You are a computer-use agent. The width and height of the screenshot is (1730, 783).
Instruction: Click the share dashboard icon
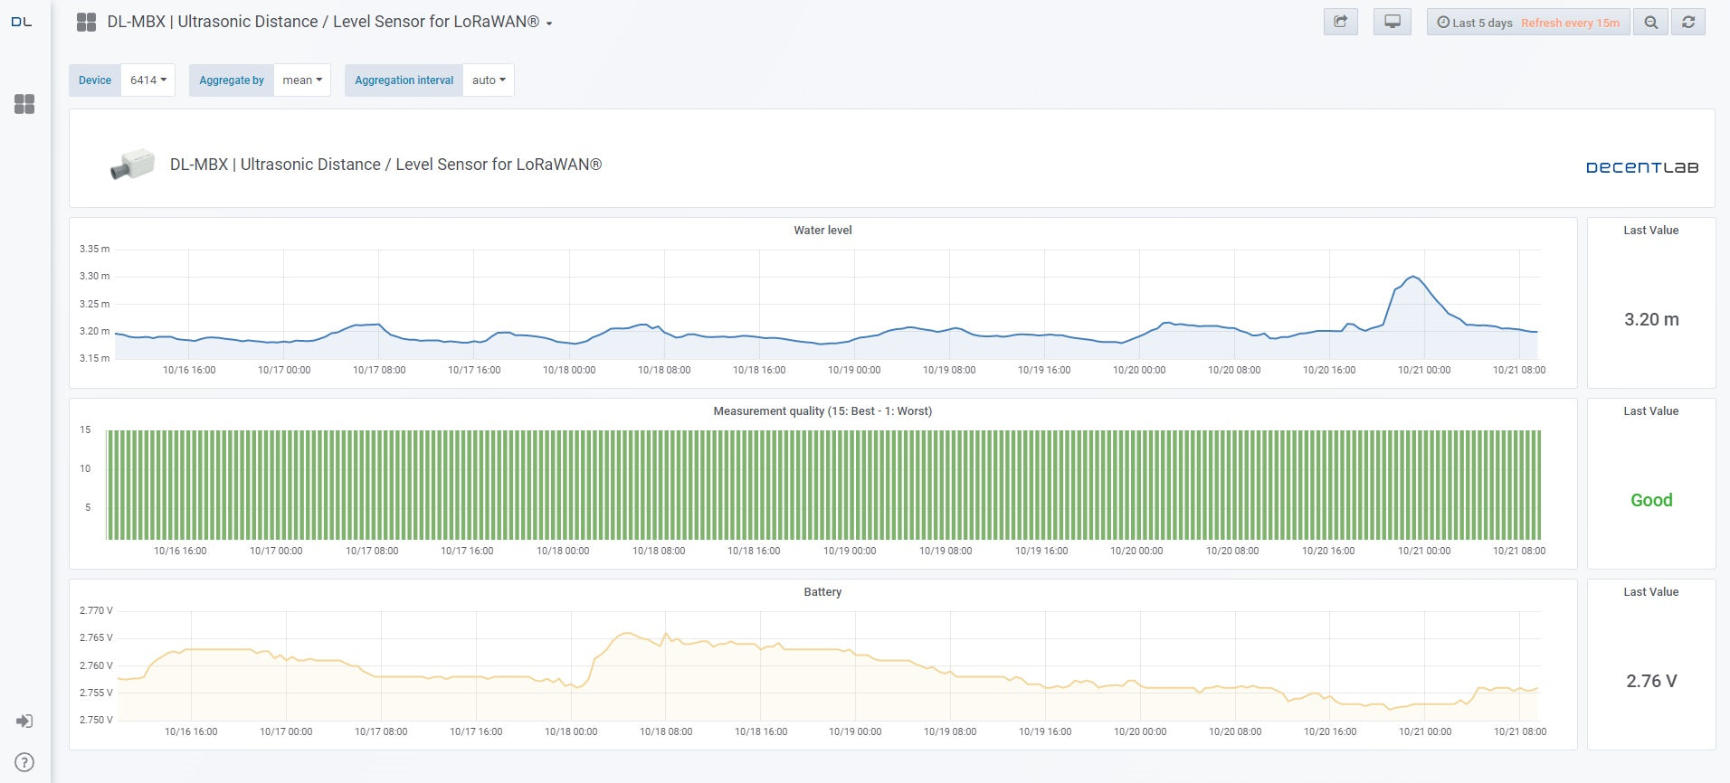(x=1340, y=23)
